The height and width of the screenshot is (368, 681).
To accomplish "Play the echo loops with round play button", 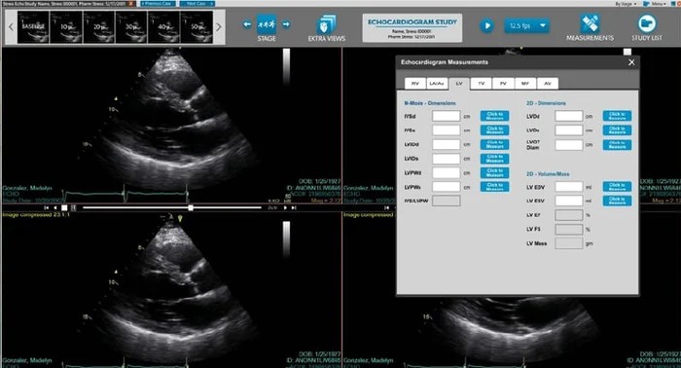I will tap(486, 25).
